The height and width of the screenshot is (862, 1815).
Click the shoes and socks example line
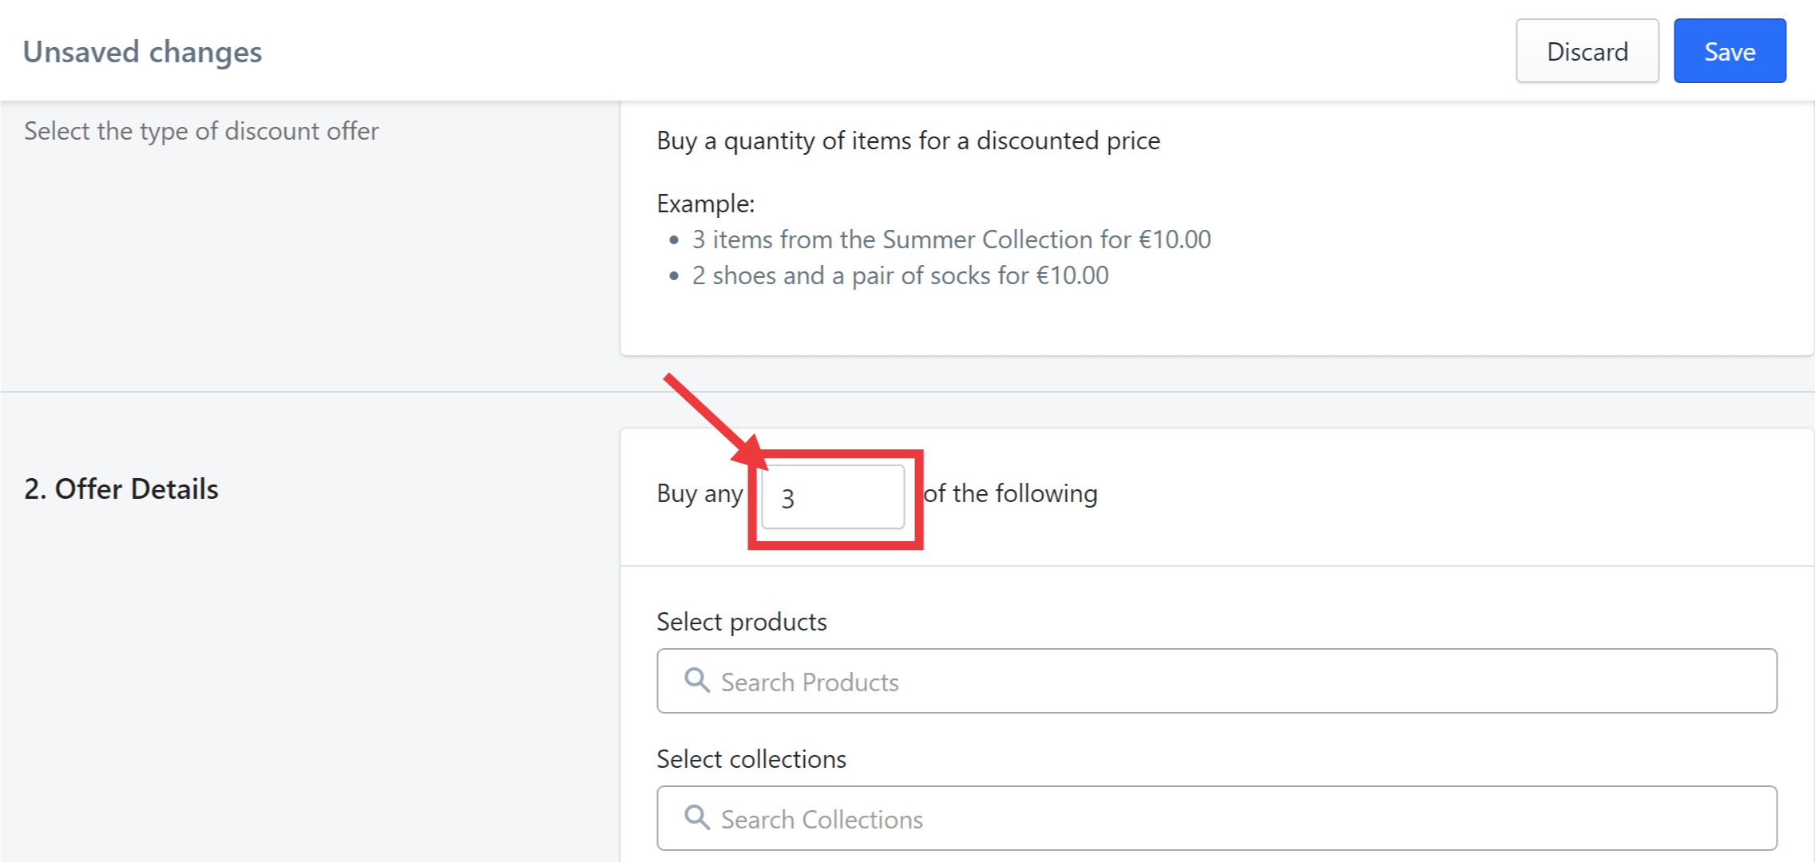pos(900,275)
